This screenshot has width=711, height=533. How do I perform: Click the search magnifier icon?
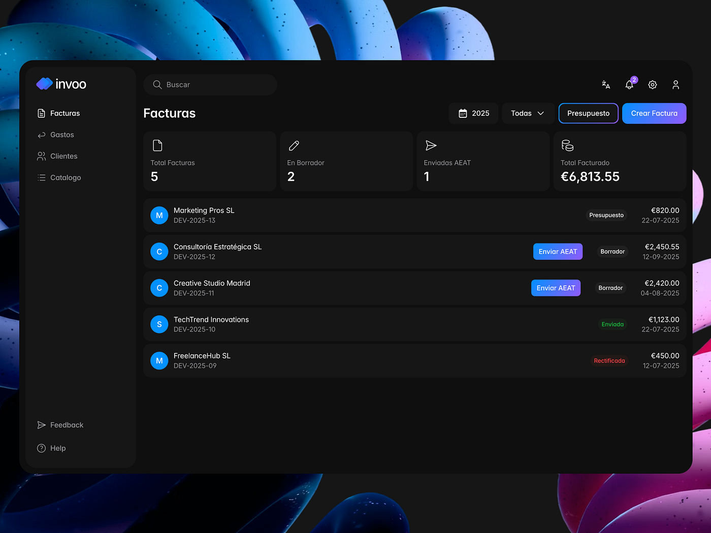click(x=157, y=85)
